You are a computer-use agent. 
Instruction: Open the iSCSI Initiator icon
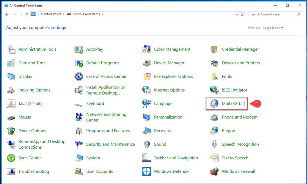[x=214, y=90]
